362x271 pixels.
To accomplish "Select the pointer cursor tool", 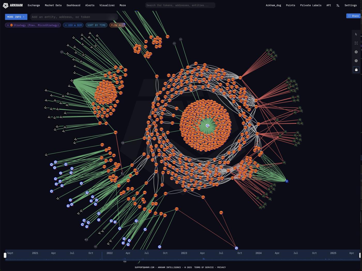I will [x=356, y=34].
